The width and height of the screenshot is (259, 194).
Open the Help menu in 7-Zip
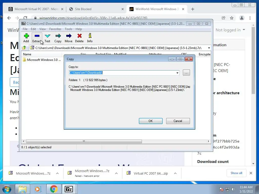point(79,29)
